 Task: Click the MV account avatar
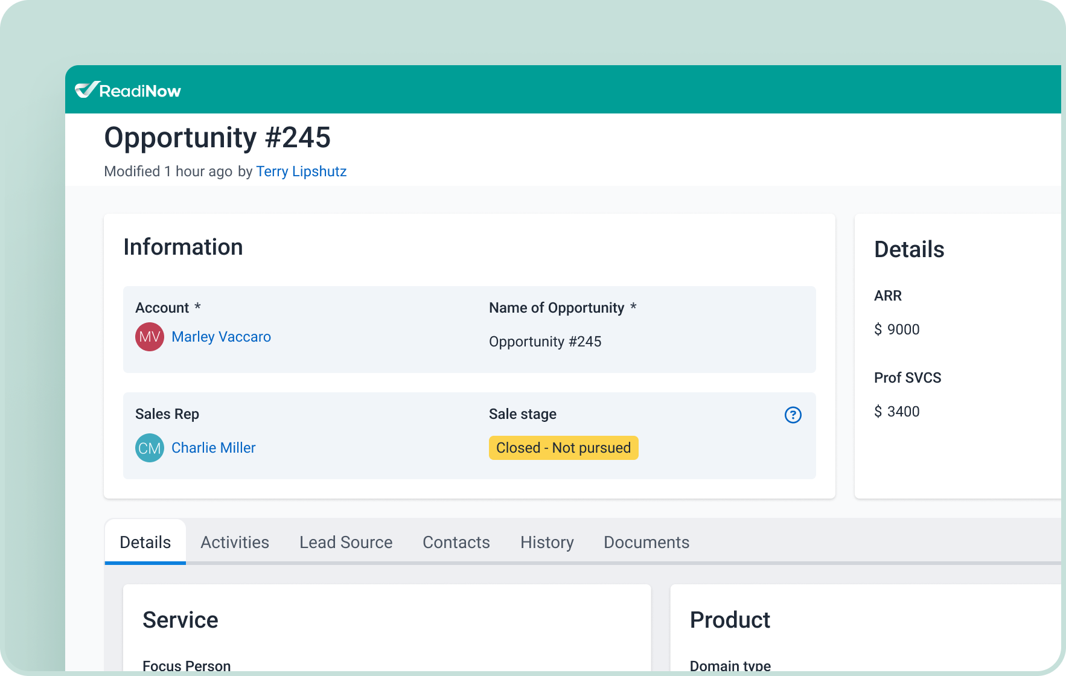(x=149, y=337)
